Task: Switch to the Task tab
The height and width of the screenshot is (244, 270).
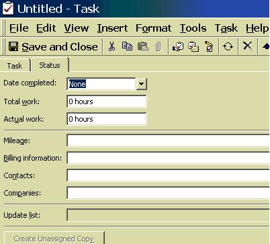Action: coord(15,66)
